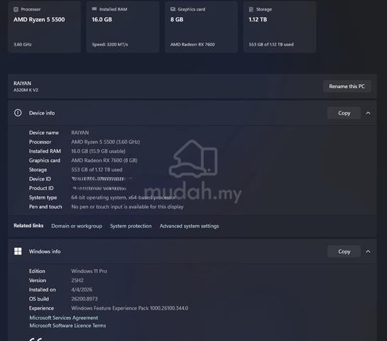The height and width of the screenshot is (341, 387).
Task: Click the Installed RAM icon
Action: click(x=94, y=9)
